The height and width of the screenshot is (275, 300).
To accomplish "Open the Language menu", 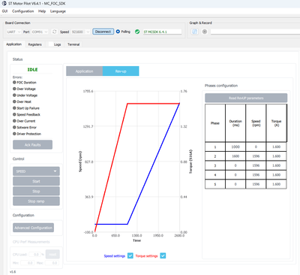I will [58, 11].
